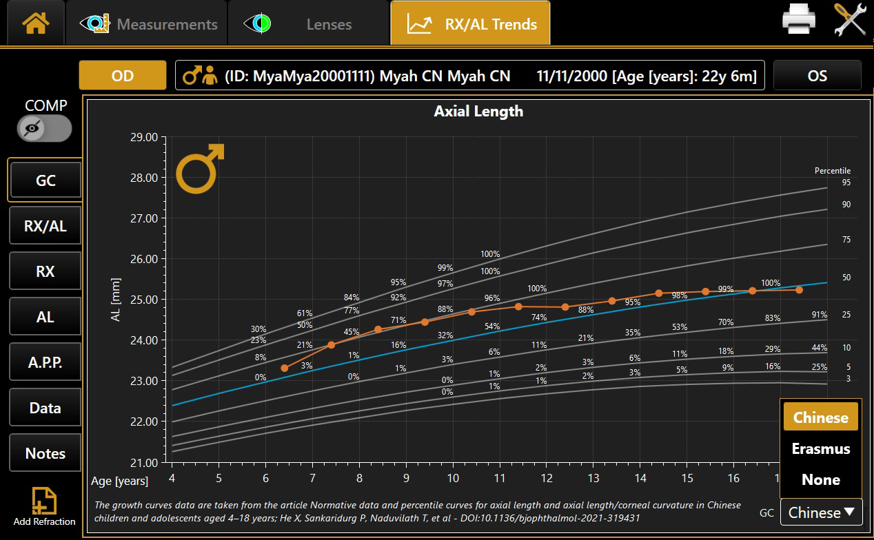Click the printer icon
The image size is (874, 540).
(799, 21)
